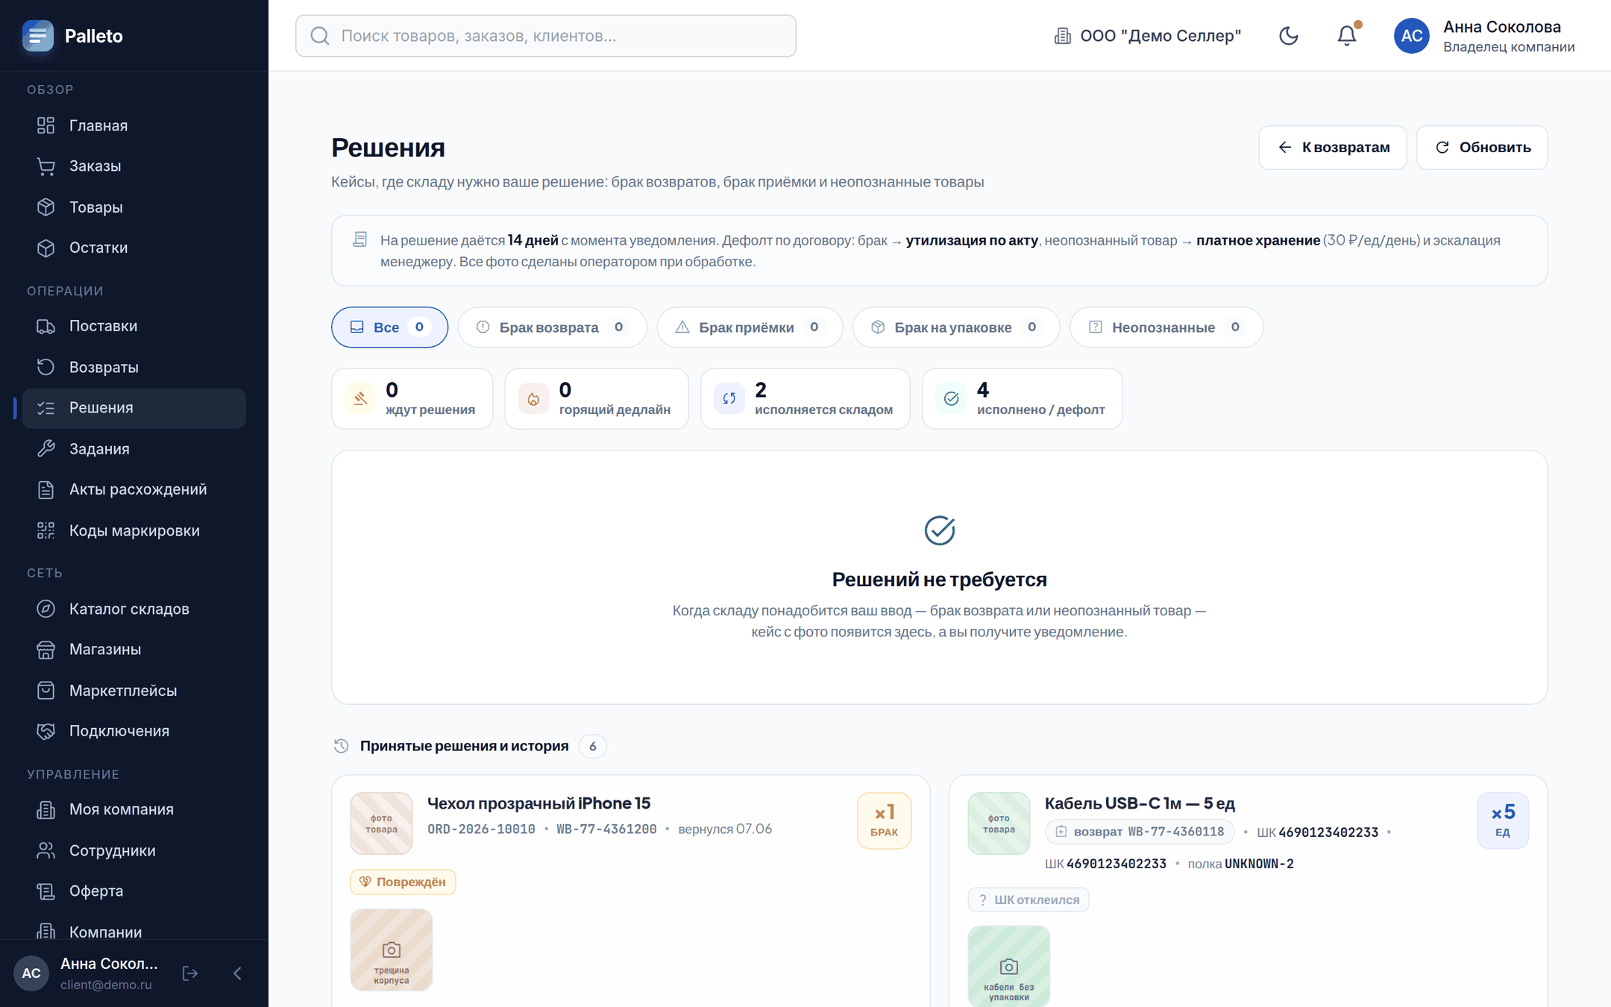This screenshot has width=1611, height=1007.
Task: Open Анна Соколова profile menu
Action: [x=1484, y=36]
